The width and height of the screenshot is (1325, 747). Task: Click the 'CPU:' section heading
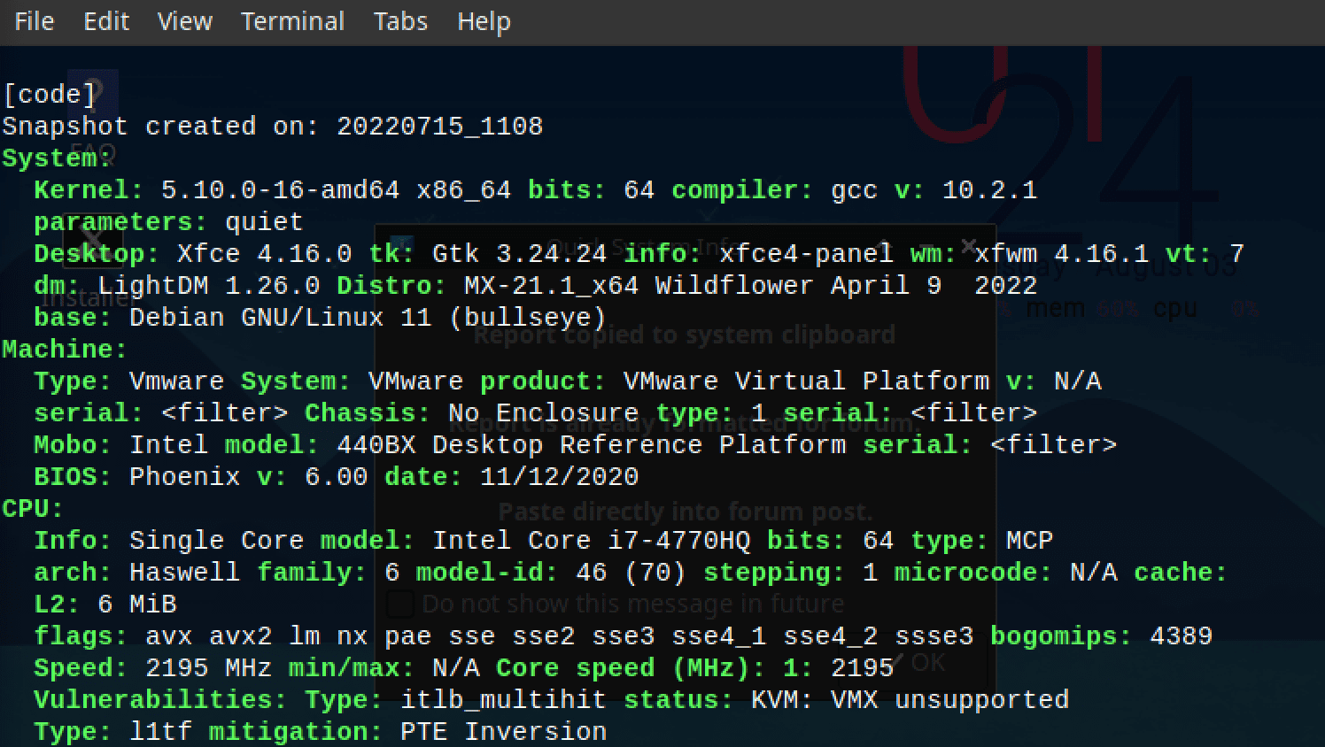(x=34, y=509)
